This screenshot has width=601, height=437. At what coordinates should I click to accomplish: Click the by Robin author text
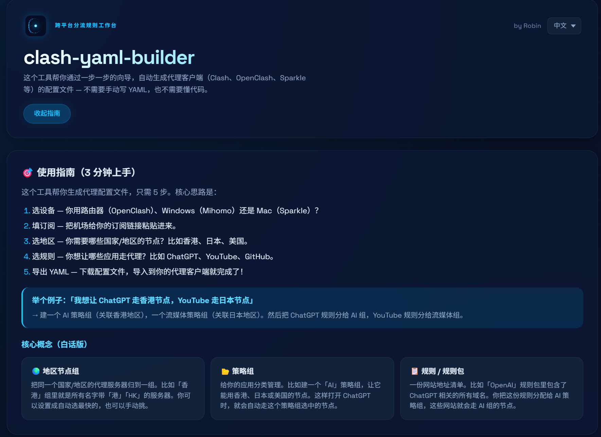(x=527, y=26)
